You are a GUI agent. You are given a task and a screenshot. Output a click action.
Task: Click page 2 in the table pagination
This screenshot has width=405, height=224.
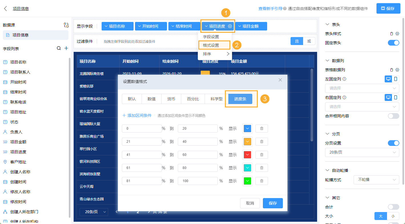point(138,212)
